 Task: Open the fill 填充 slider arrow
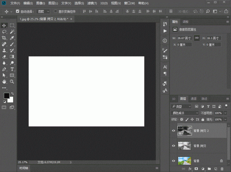(225, 119)
